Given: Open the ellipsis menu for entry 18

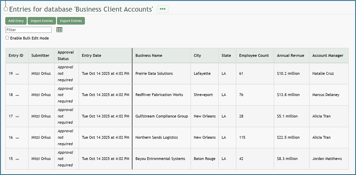Looking at the screenshot, I should pos(17,95).
